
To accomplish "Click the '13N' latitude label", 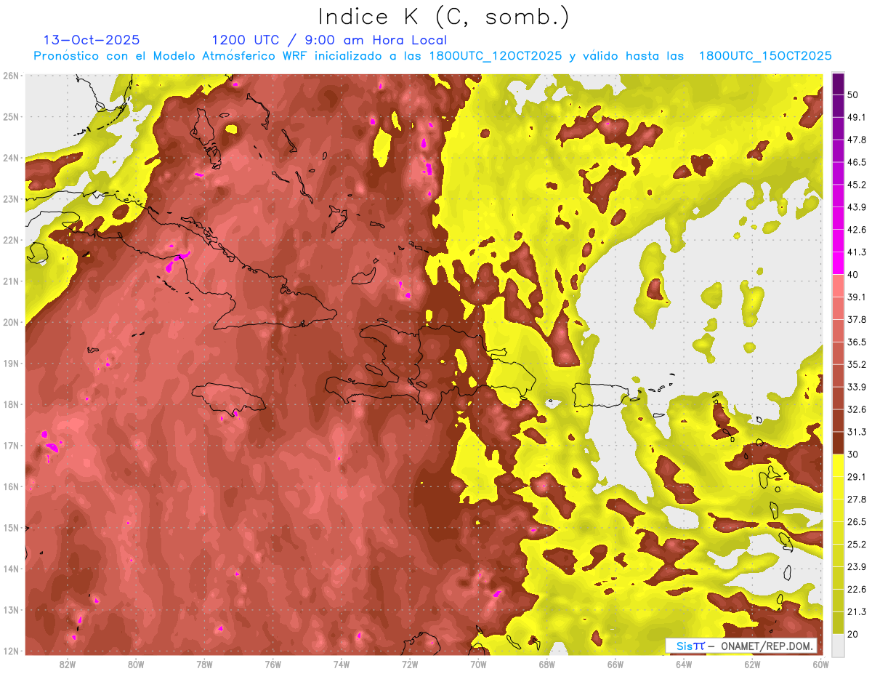I will pyautogui.click(x=11, y=610).
